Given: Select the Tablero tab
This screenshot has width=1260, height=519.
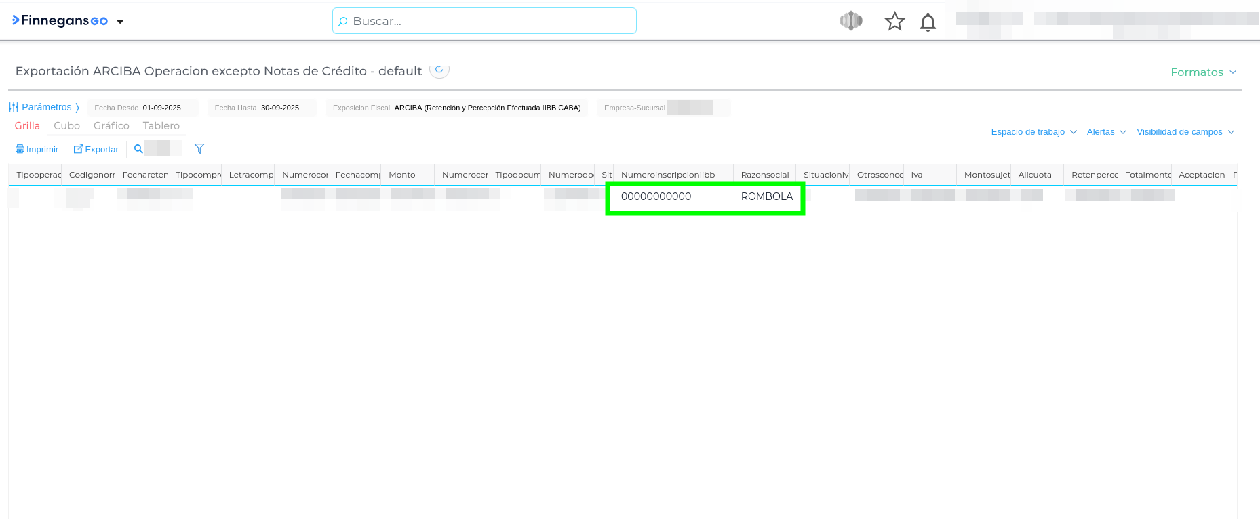Looking at the screenshot, I should 161,126.
